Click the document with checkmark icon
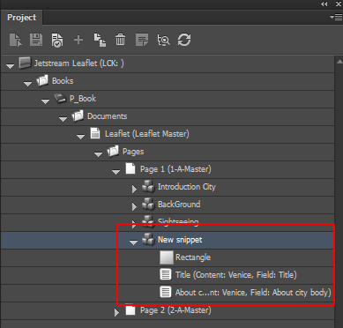Image resolution: width=343 pixels, height=328 pixels. coord(57,40)
